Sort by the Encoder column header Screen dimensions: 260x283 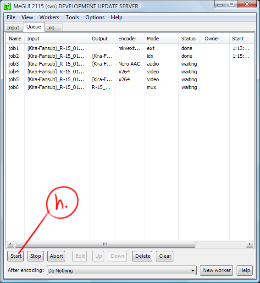[130, 39]
